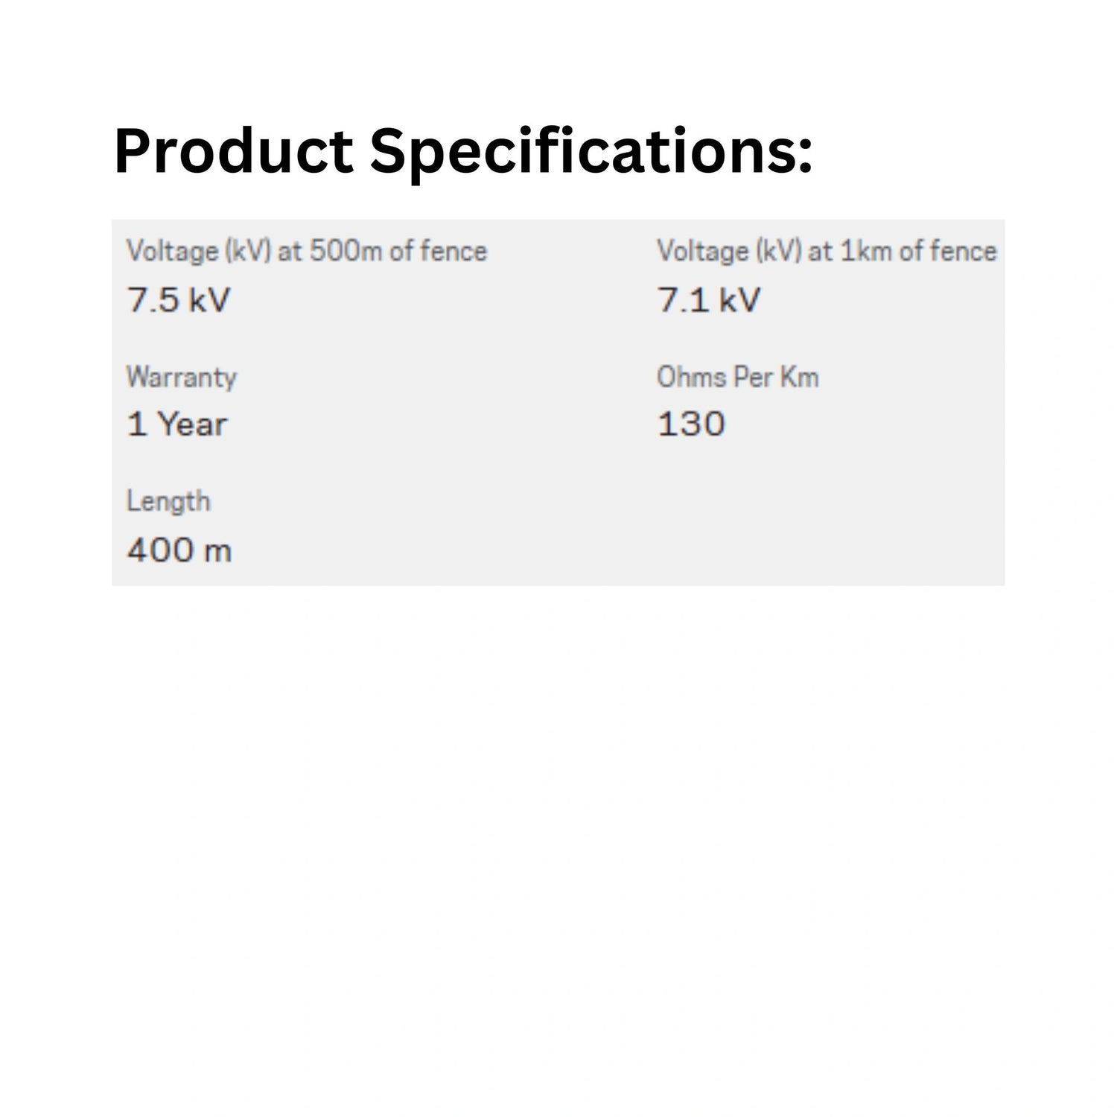Click the 'Ohms Per Km' label
The image size is (1117, 1117).
pos(737,377)
